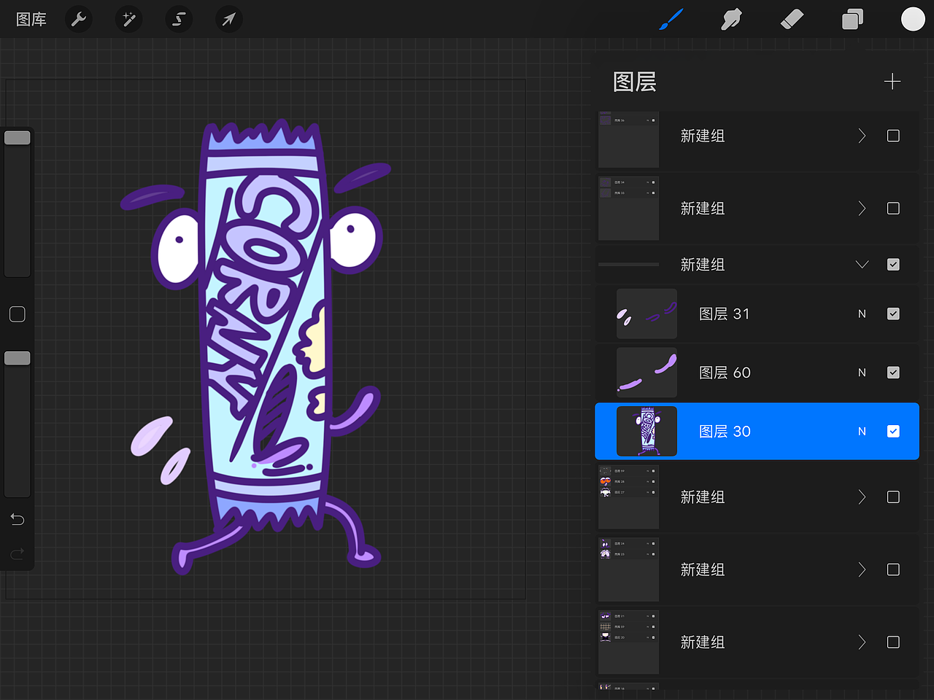Tap the 图层 31 layer thumbnail
Viewport: 934px width, 700px height.
[647, 314]
